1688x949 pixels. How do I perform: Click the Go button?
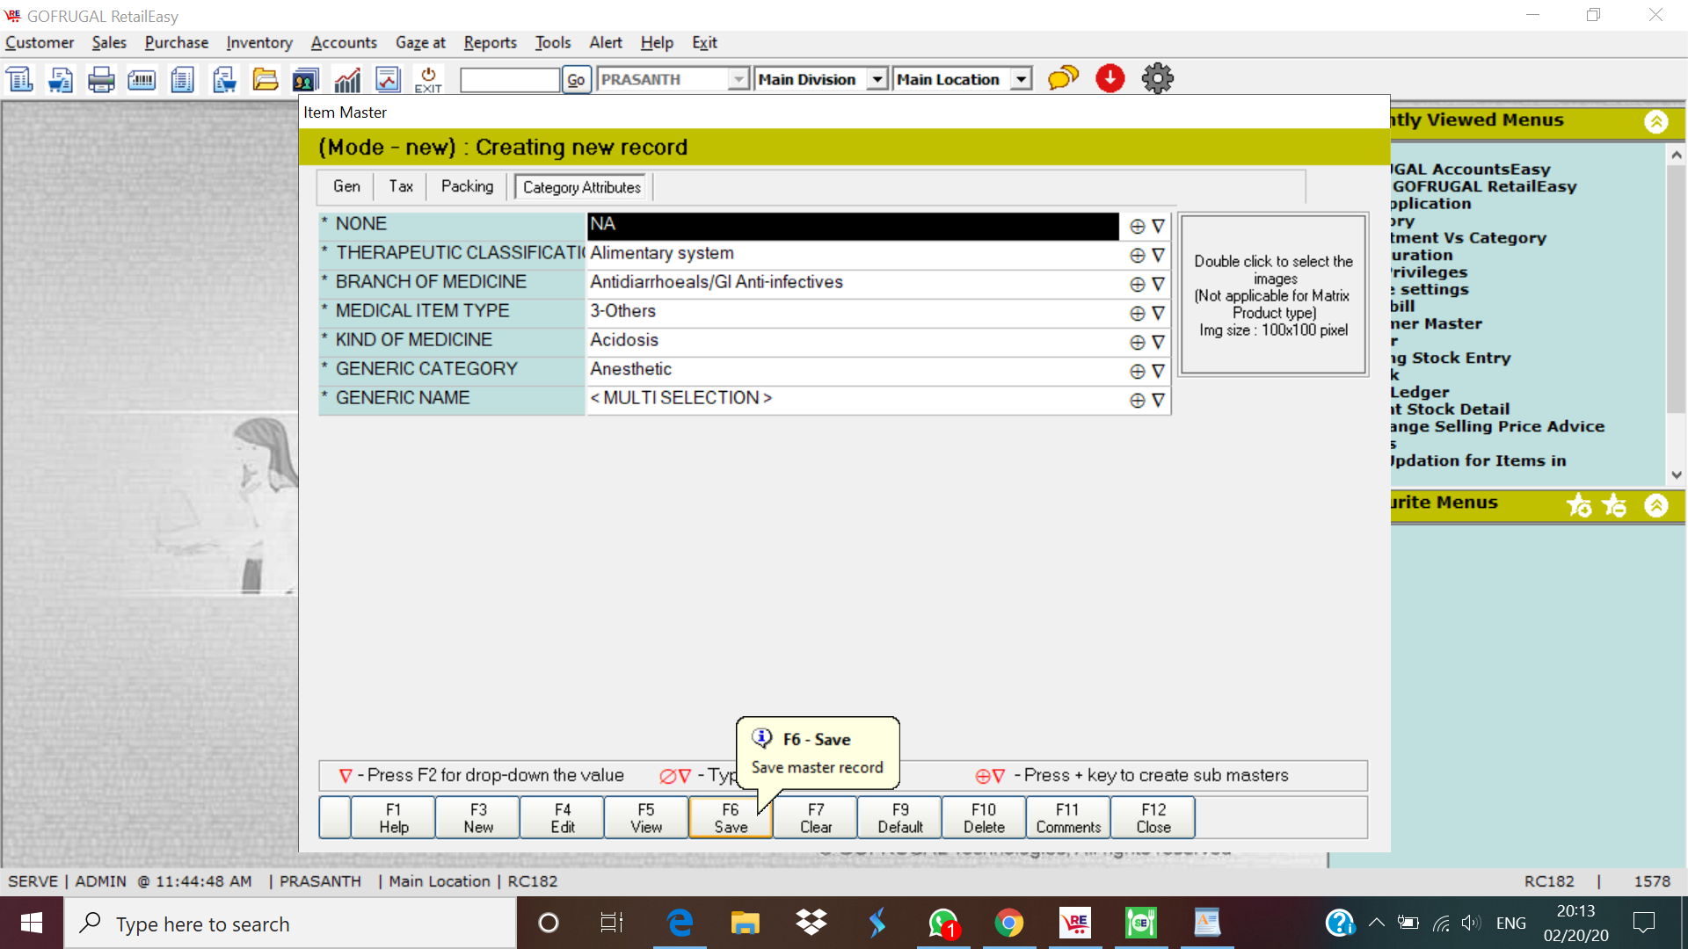click(x=576, y=80)
